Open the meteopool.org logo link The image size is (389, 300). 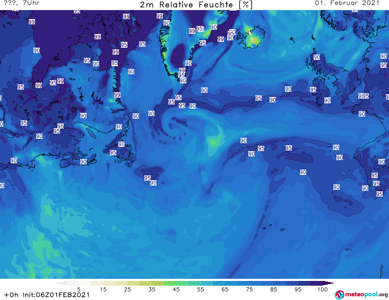click(361, 295)
